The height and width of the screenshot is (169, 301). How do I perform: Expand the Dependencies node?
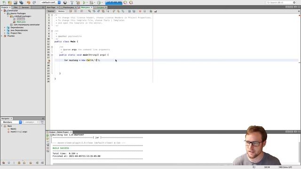click(5, 28)
